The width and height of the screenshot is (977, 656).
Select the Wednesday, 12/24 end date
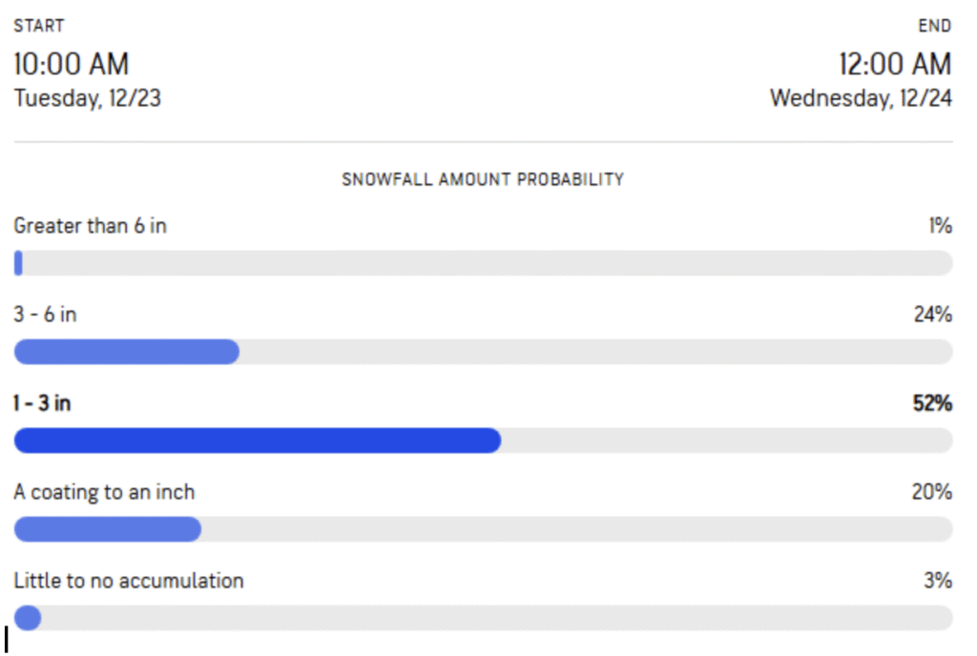(861, 98)
